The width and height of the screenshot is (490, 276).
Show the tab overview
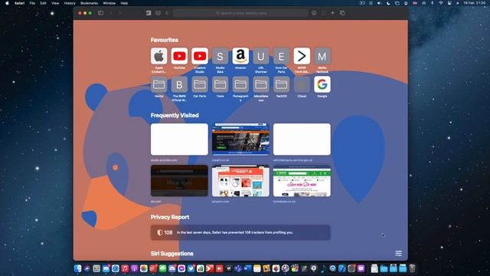[342, 13]
